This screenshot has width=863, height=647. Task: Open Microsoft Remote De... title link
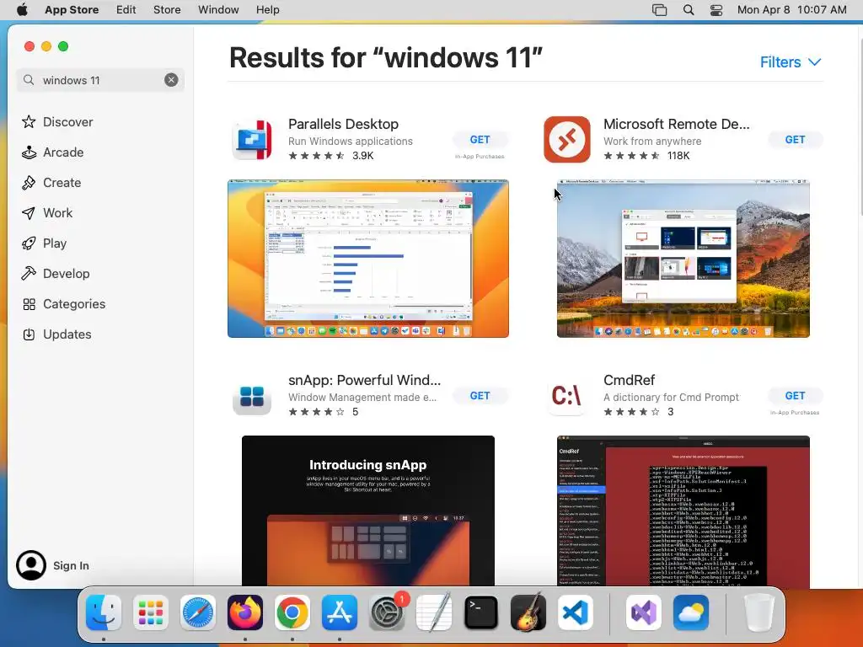tap(677, 124)
